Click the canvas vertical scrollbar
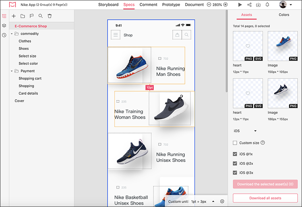This screenshot has height=207, width=302. coord(227,52)
